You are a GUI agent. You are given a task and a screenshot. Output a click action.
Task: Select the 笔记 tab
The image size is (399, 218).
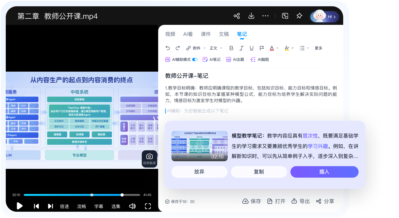coord(242,34)
